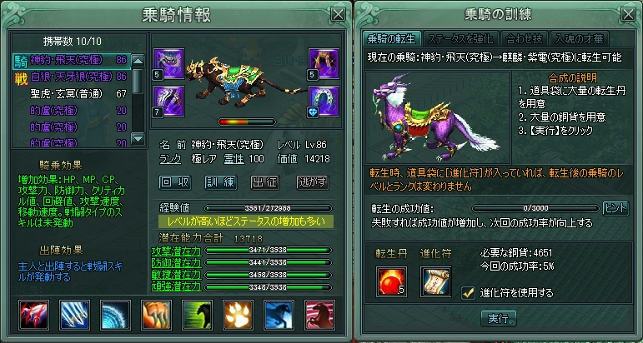This screenshot has width=643, height=343.
Task: Toggle the 進化符を使用する checkbox
Action: pos(468,293)
